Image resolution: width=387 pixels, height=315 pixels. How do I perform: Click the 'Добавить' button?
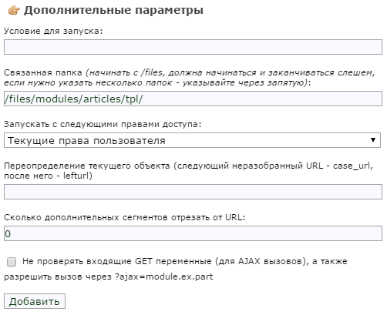pyautogui.click(x=35, y=301)
